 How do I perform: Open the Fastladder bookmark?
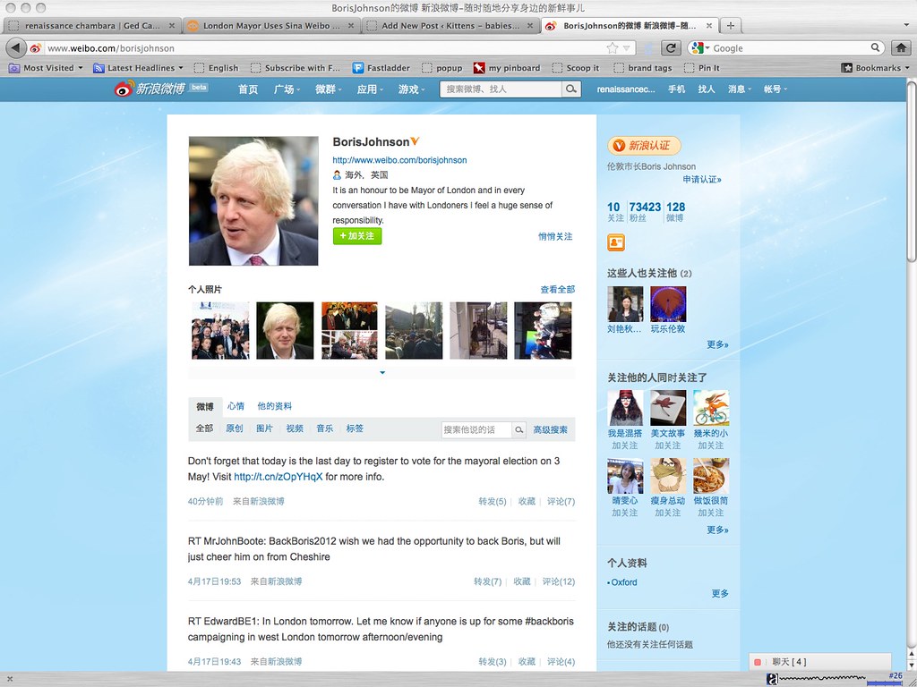click(381, 68)
